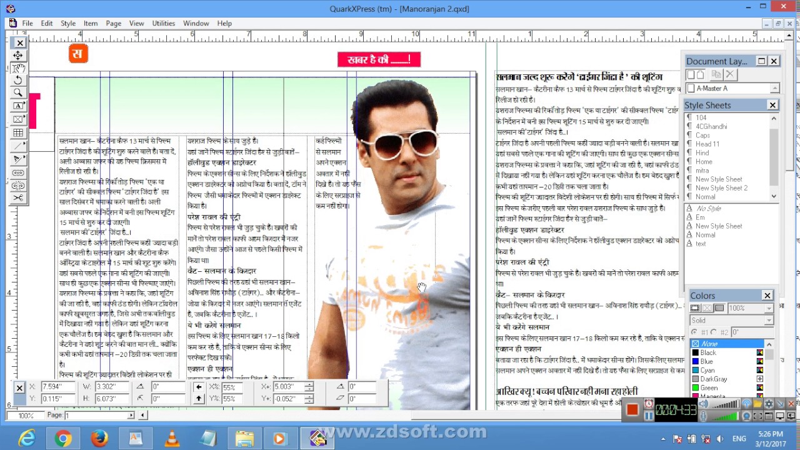Screen dimensions: 800x450
Task: Open the page number pop-up at bottom
Action: click(x=131, y=415)
